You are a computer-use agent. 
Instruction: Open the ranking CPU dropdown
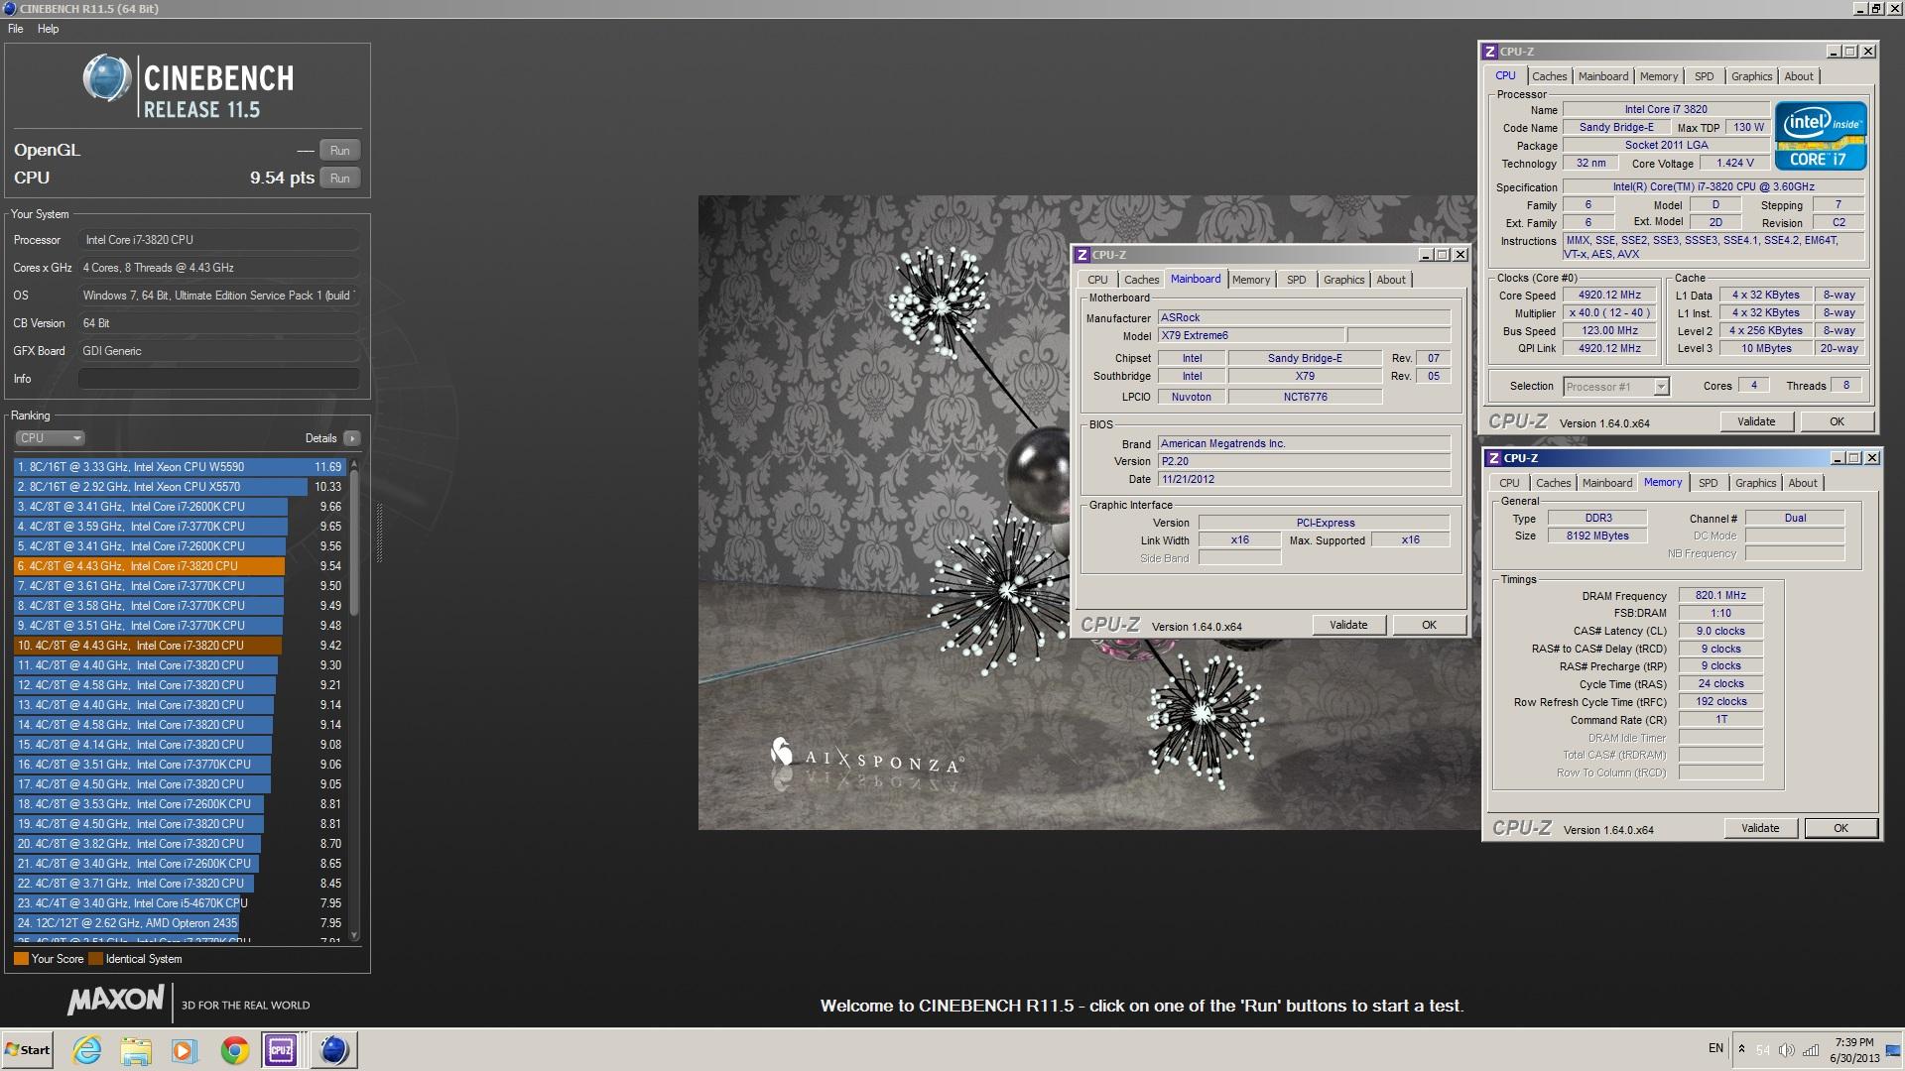coord(50,438)
